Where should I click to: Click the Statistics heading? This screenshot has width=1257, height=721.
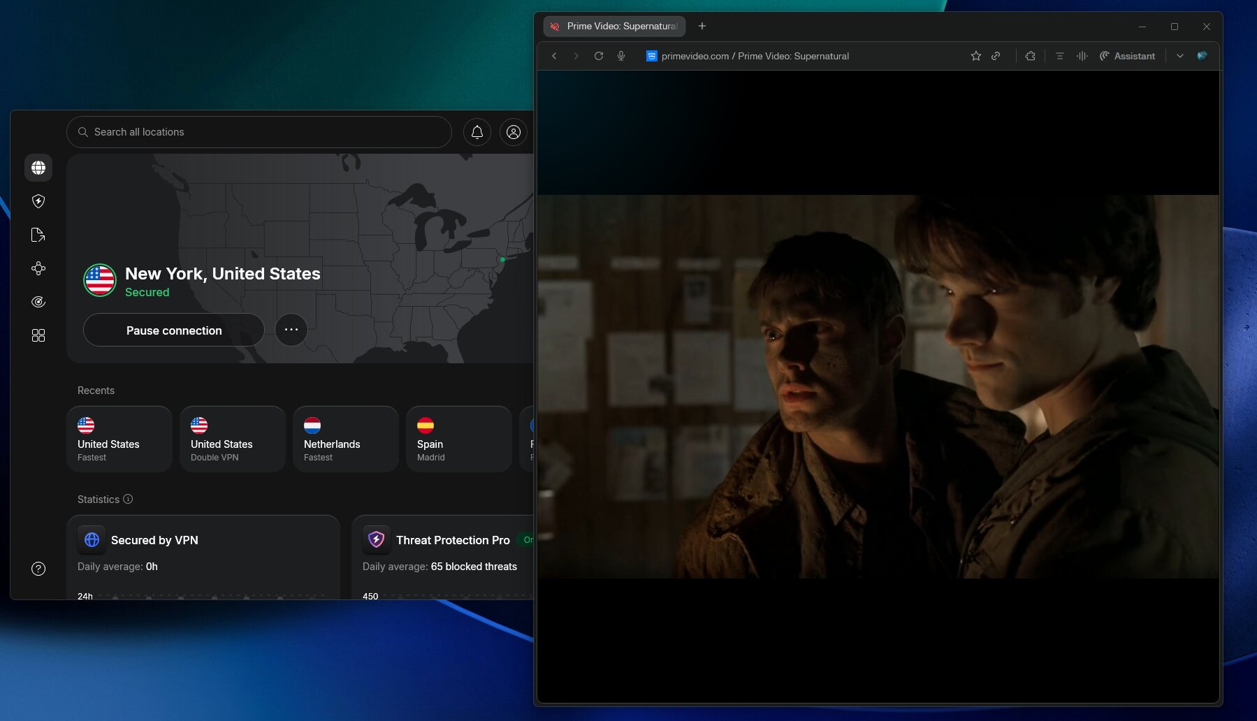[99, 500]
